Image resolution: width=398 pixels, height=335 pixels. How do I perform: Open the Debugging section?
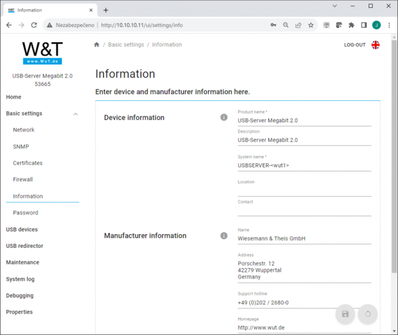coord(20,296)
